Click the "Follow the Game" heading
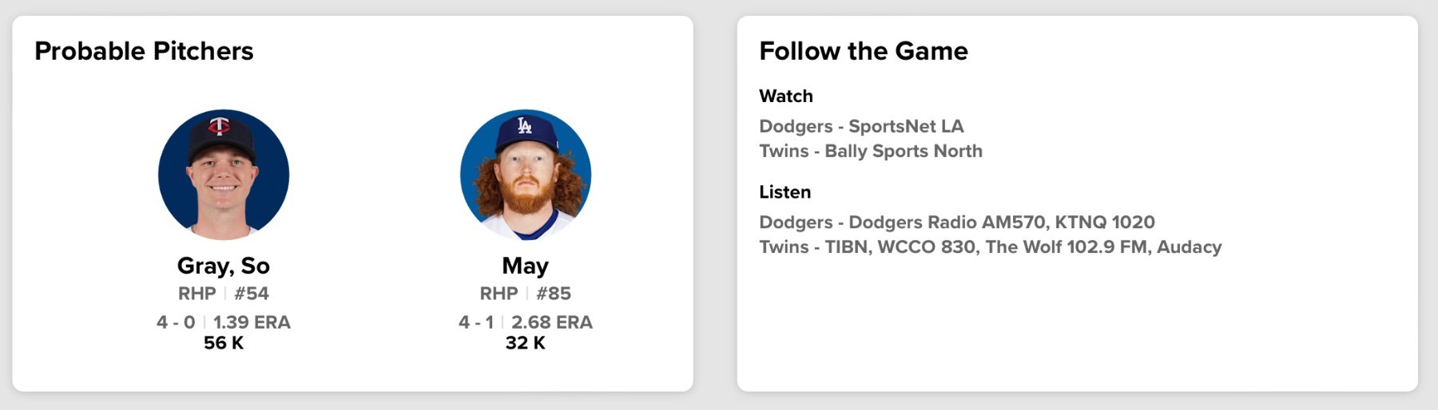This screenshot has width=1438, height=410. pyautogui.click(x=864, y=51)
